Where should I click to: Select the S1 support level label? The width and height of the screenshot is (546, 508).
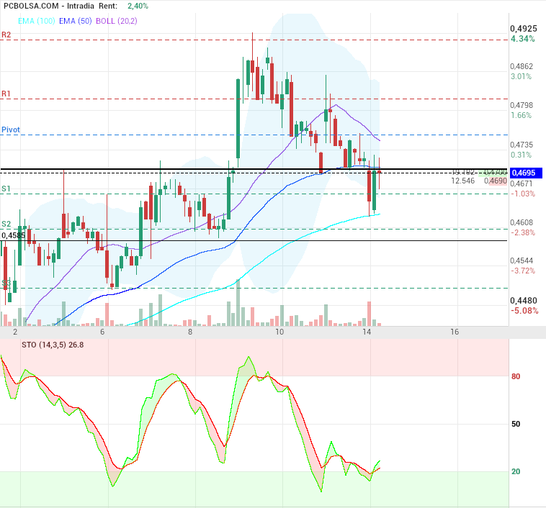coord(6,189)
